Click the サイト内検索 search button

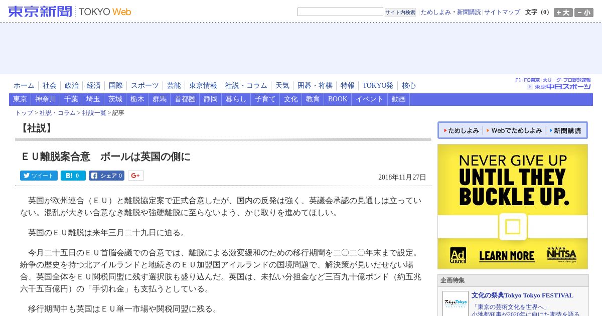pos(400,13)
